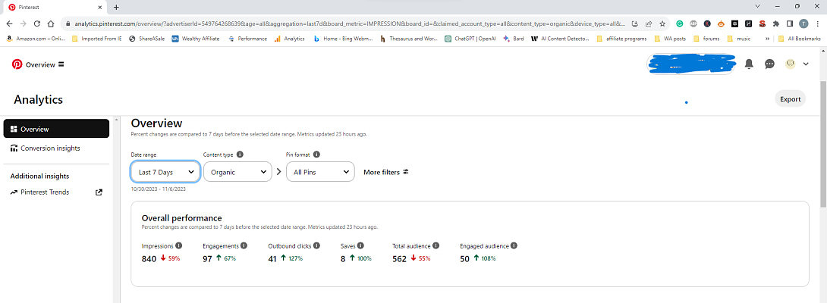Open the messages chat bubble icon
Screen dimensions: 827x303
tap(769, 64)
